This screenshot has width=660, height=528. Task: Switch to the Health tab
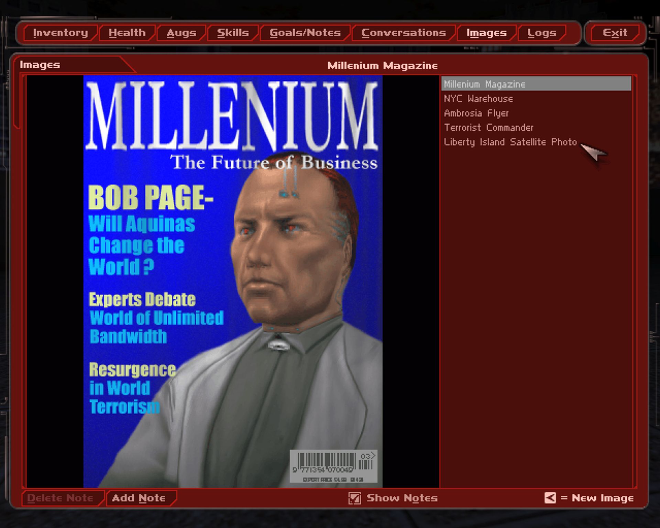click(127, 33)
